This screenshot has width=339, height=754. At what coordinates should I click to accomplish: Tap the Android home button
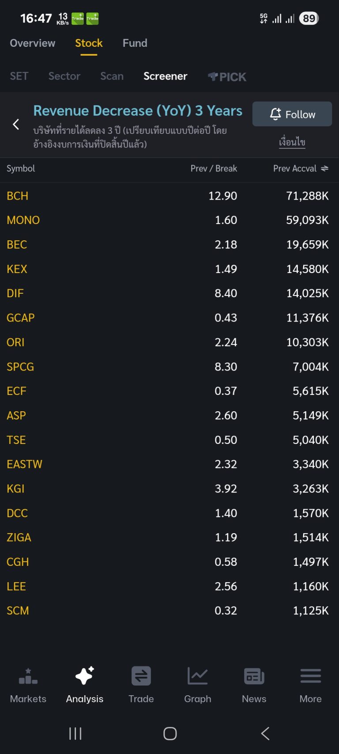coord(170,734)
